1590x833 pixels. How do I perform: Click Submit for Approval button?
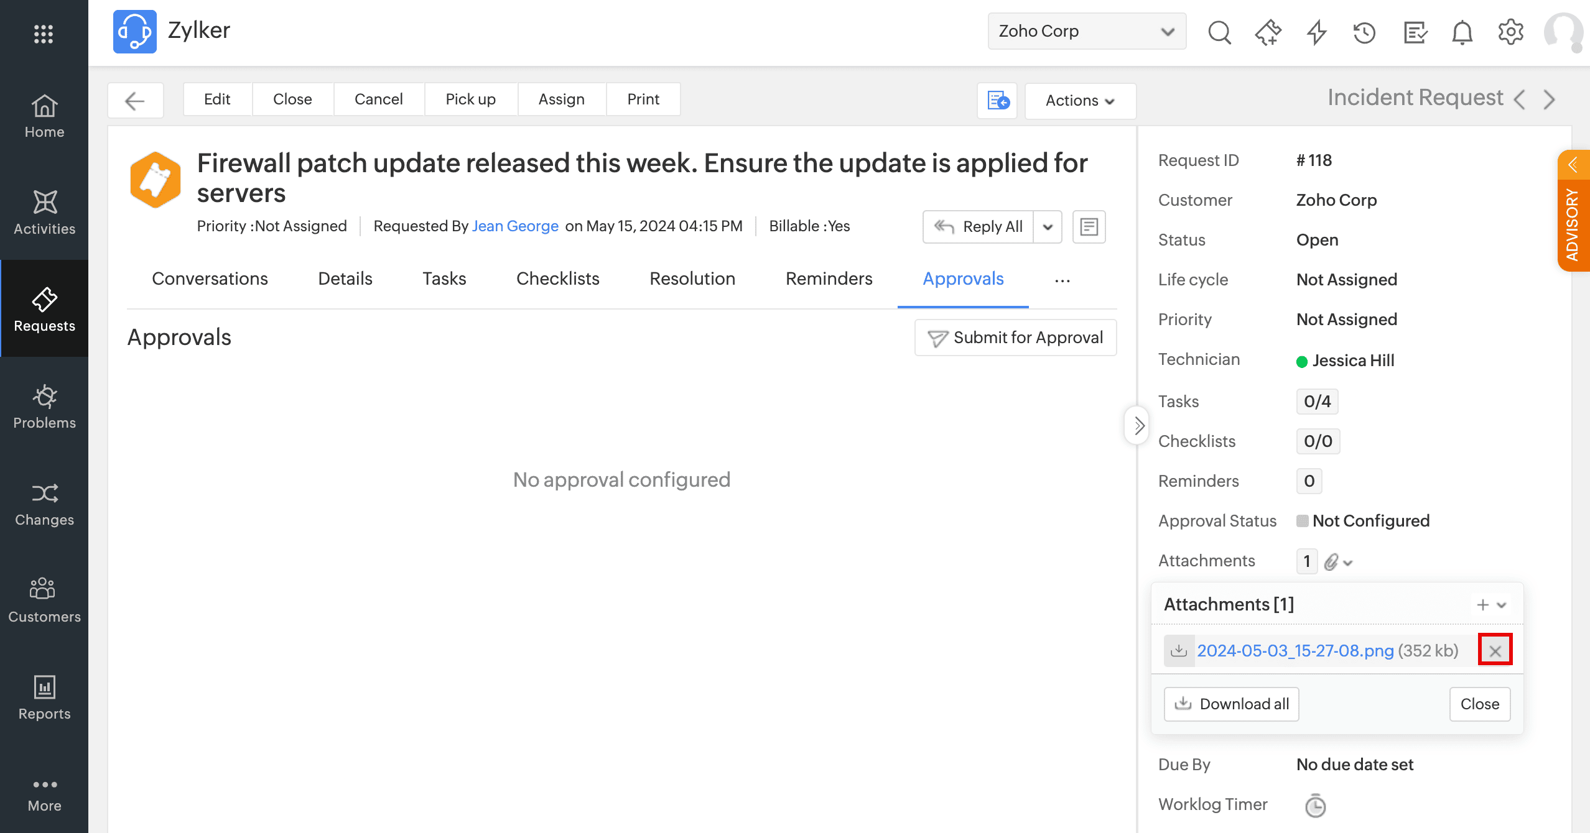point(1015,338)
